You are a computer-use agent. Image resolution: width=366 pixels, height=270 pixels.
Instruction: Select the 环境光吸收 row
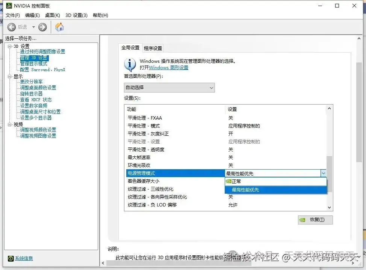point(226,165)
